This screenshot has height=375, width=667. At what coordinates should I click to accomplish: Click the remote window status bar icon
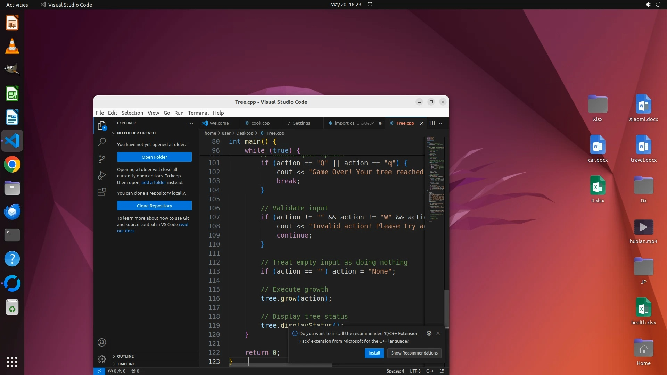point(99,371)
